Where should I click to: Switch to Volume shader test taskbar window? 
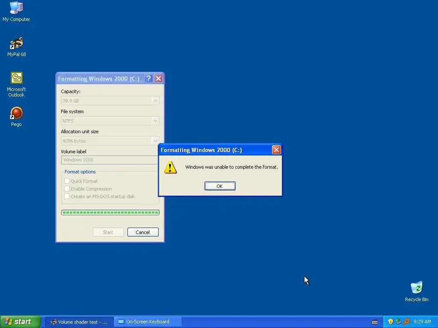(x=79, y=322)
